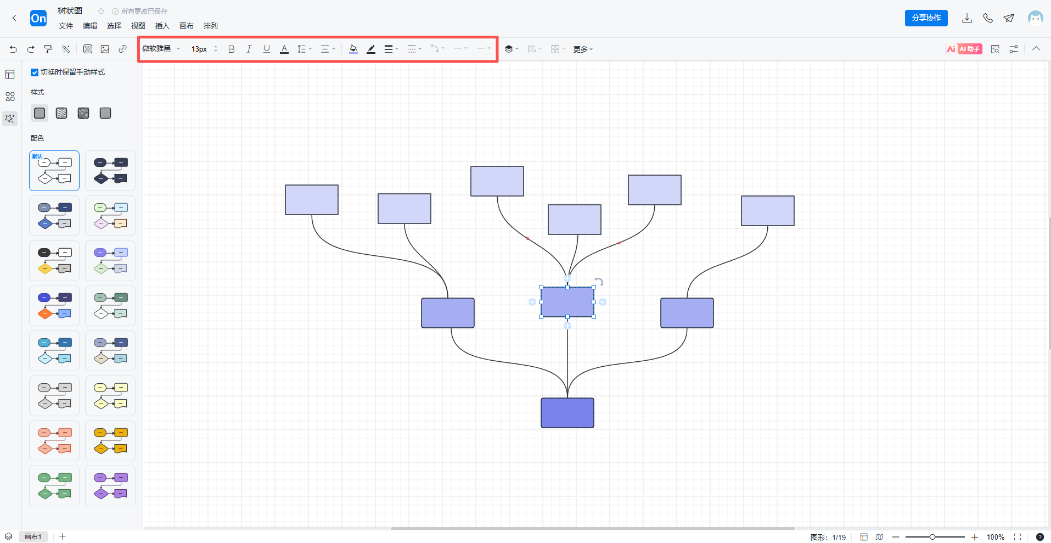1051x543 pixels.
Task: Select the bottom root rectangle shape
Action: point(567,413)
